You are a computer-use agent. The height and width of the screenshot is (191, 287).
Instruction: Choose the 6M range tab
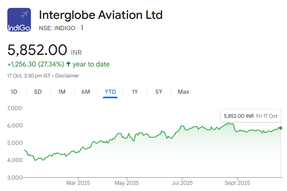[86, 92]
